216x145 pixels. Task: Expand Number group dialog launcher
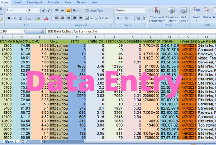(145, 25)
